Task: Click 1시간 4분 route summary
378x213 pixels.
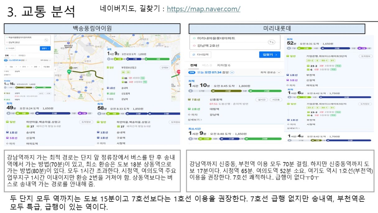Action: tap(330, 138)
